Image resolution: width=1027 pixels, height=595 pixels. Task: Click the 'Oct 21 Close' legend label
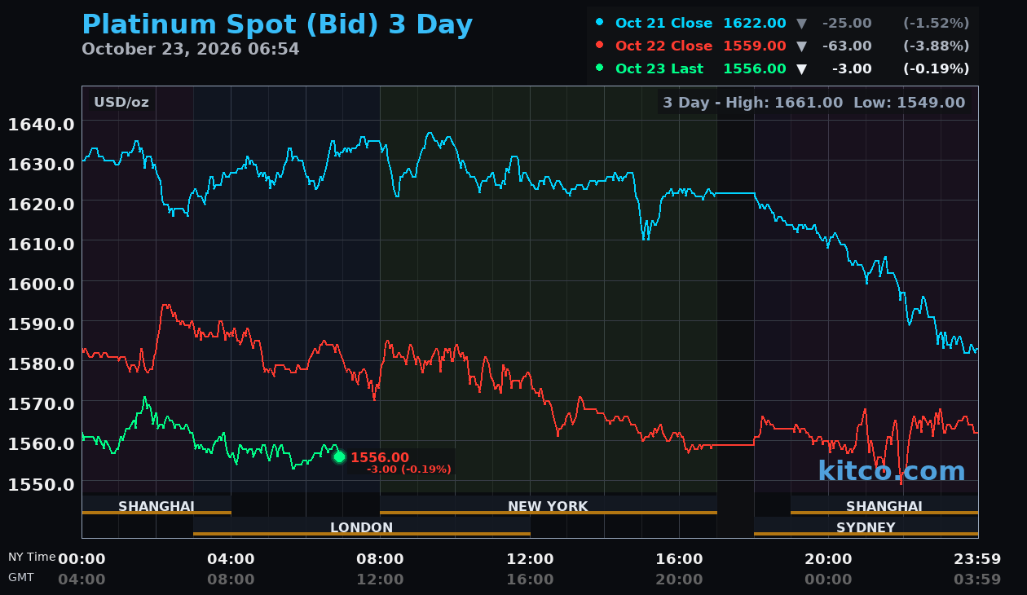click(663, 23)
